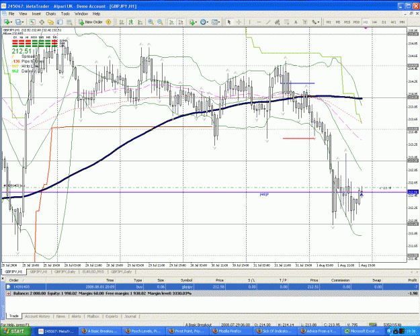Close the Terminal panel with the x
The width and height of the screenshot is (420, 336).
coord(3,279)
